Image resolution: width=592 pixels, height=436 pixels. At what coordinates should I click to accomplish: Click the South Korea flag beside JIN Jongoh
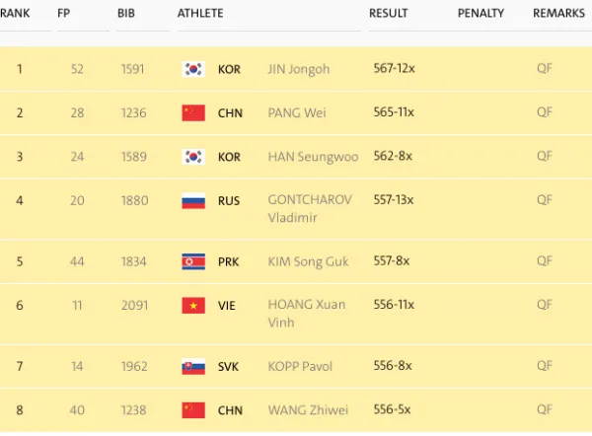(192, 69)
